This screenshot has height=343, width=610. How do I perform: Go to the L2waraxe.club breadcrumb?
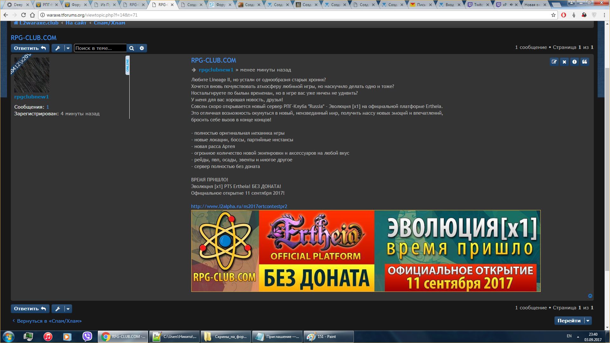pyautogui.click(x=36, y=23)
